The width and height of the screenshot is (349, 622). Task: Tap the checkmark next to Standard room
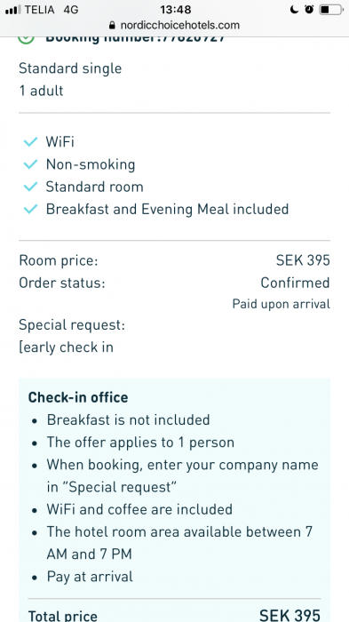click(x=30, y=187)
